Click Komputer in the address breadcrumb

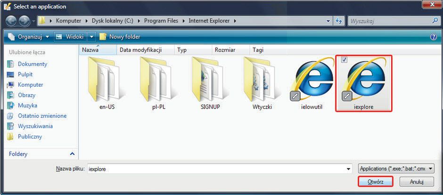(69, 21)
